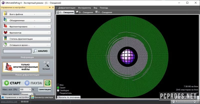
Task: Click the Фрагментов red ball icon
Action: tap(5, 32)
